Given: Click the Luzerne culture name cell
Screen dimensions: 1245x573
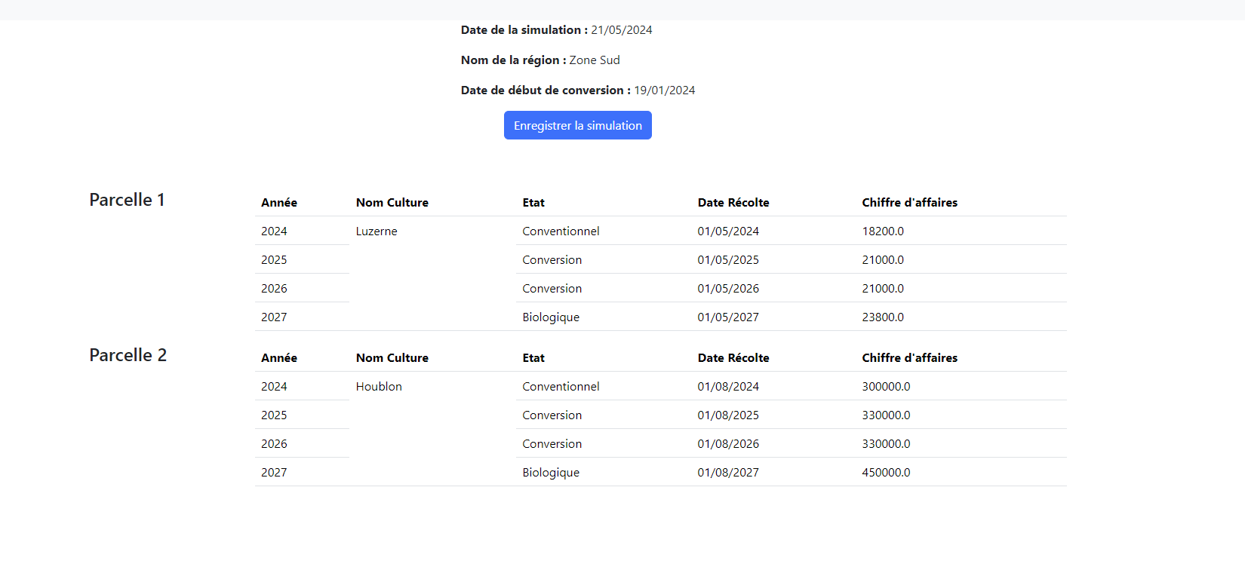Looking at the screenshot, I should tap(377, 231).
